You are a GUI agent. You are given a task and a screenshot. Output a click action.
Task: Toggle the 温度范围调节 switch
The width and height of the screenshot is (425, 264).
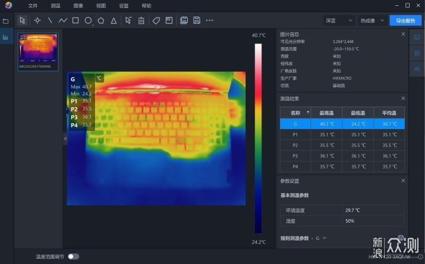[x=73, y=256]
